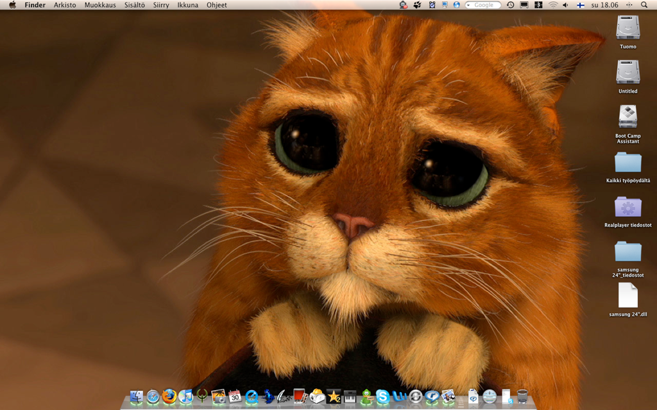Open Adium green duck in dock
The height and width of the screenshot is (410, 657).
pos(366,396)
